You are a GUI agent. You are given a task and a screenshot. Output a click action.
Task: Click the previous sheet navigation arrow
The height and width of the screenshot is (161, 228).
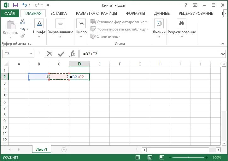[10, 149]
